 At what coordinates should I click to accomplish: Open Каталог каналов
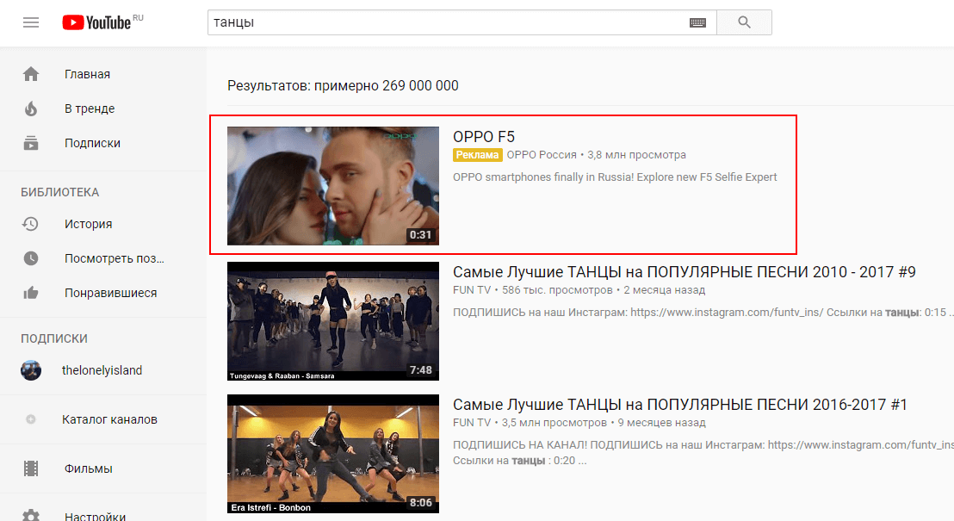109,419
